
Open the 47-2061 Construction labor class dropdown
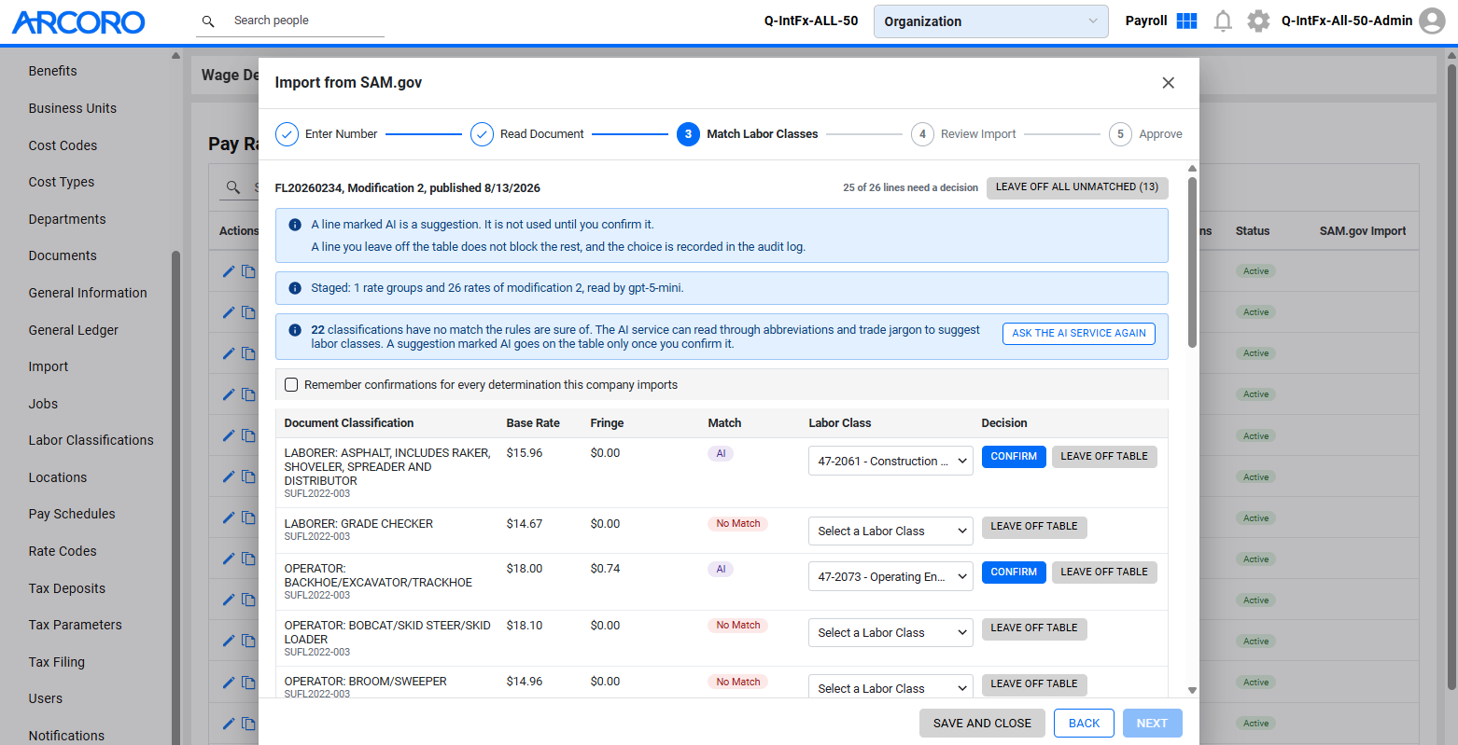click(x=890, y=461)
